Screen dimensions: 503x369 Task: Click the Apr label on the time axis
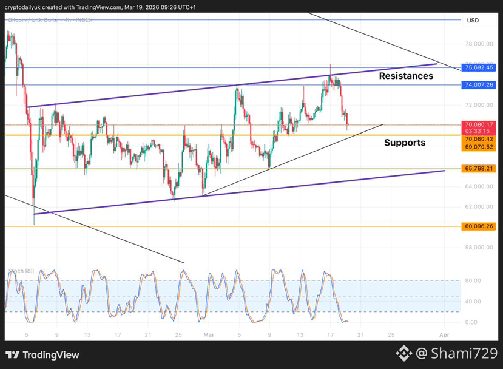pos(444,335)
